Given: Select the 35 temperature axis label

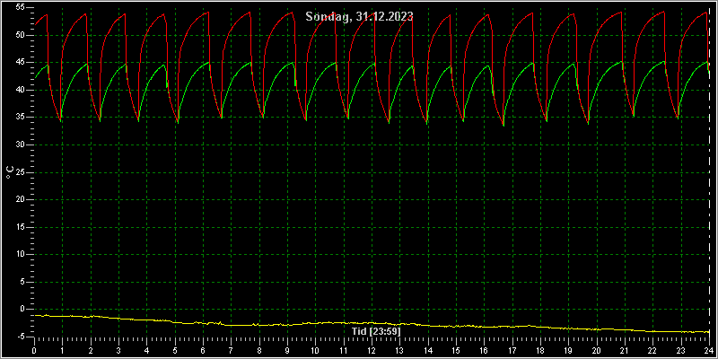Looking at the screenshot, I should pyautogui.click(x=22, y=118).
